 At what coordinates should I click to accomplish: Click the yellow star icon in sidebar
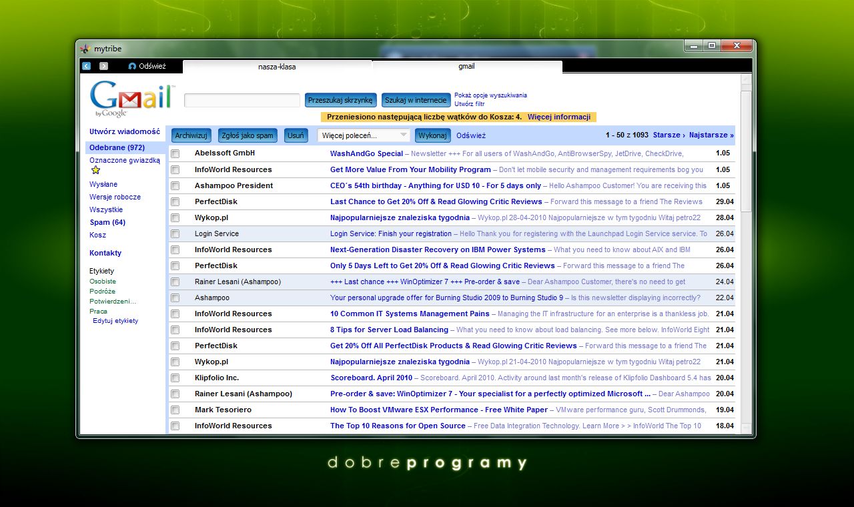[x=95, y=170]
